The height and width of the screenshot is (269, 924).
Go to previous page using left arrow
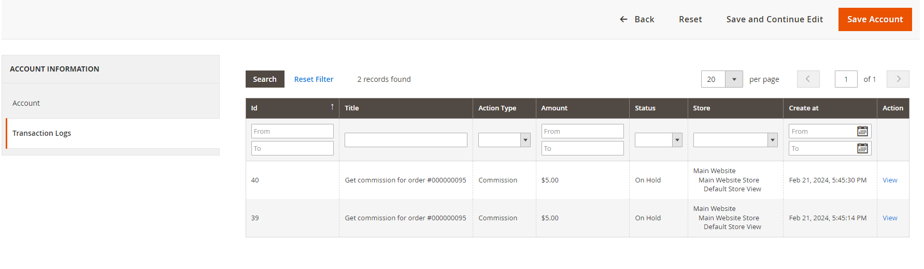click(x=808, y=79)
